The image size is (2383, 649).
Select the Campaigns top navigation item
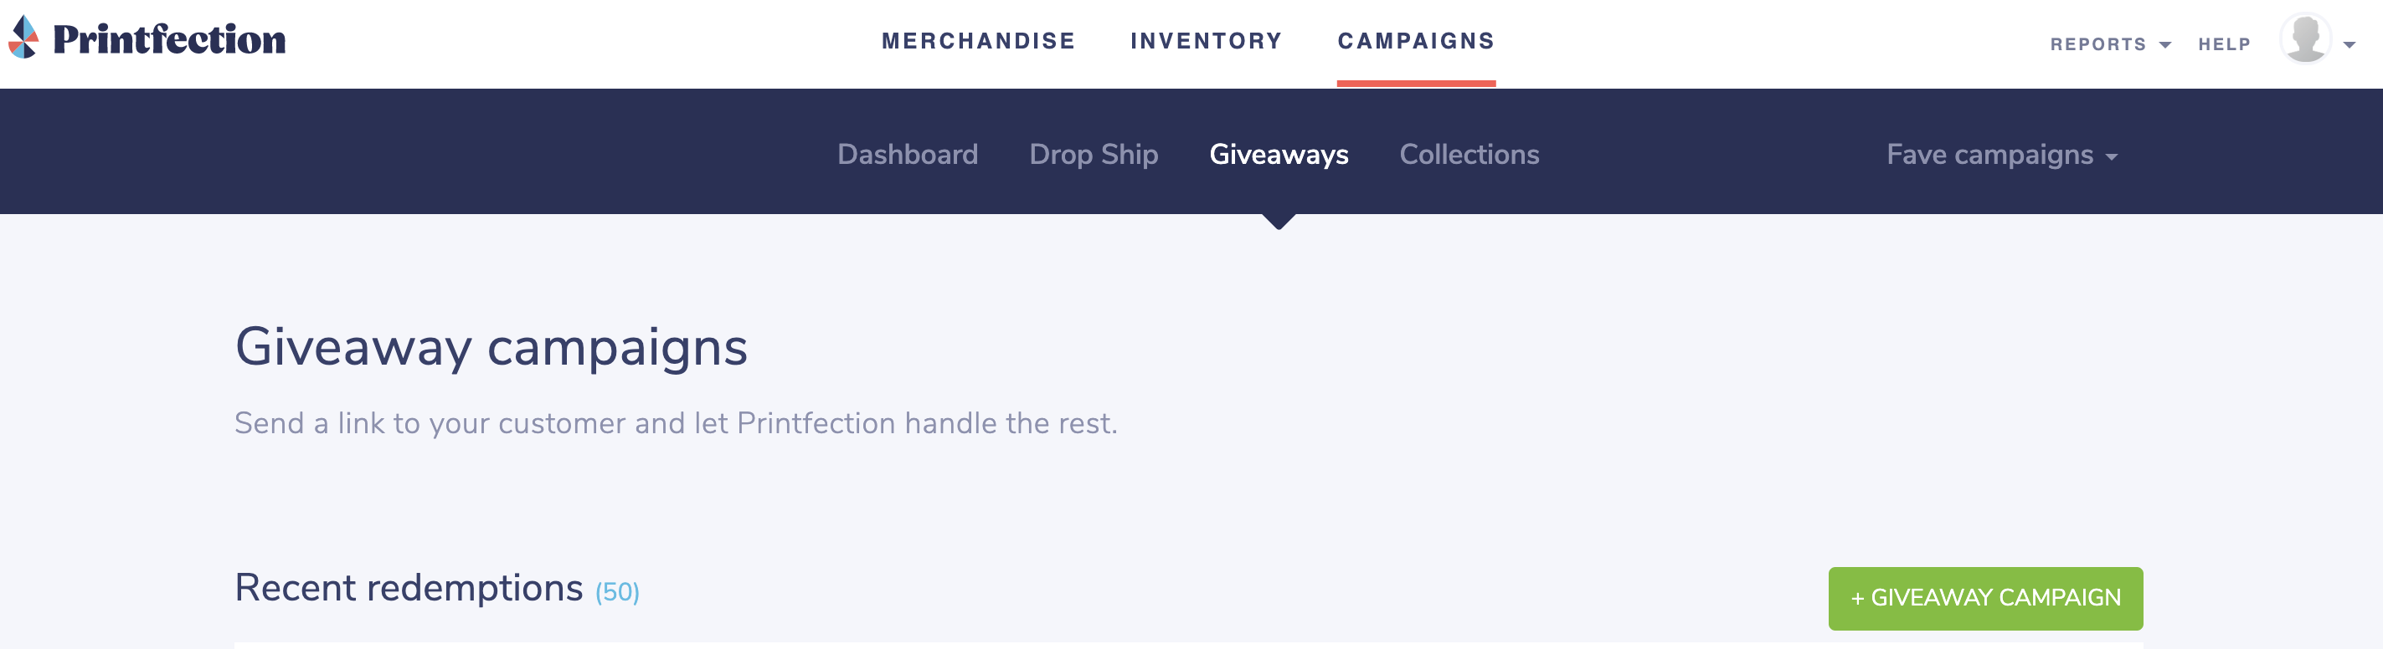pos(1415,42)
